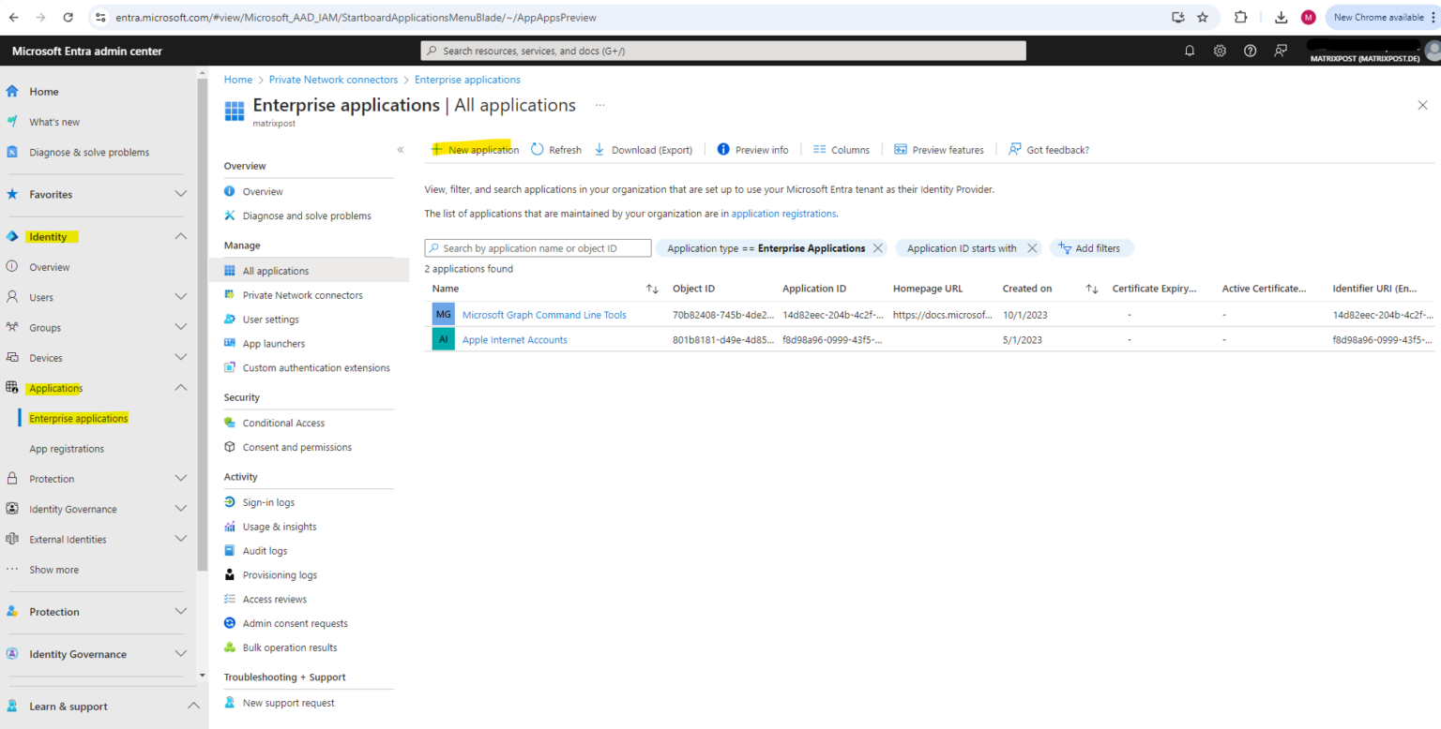Click Got feedback? to send feedback
This screenshot has width=1441, height=729.
coord(1049,149)
